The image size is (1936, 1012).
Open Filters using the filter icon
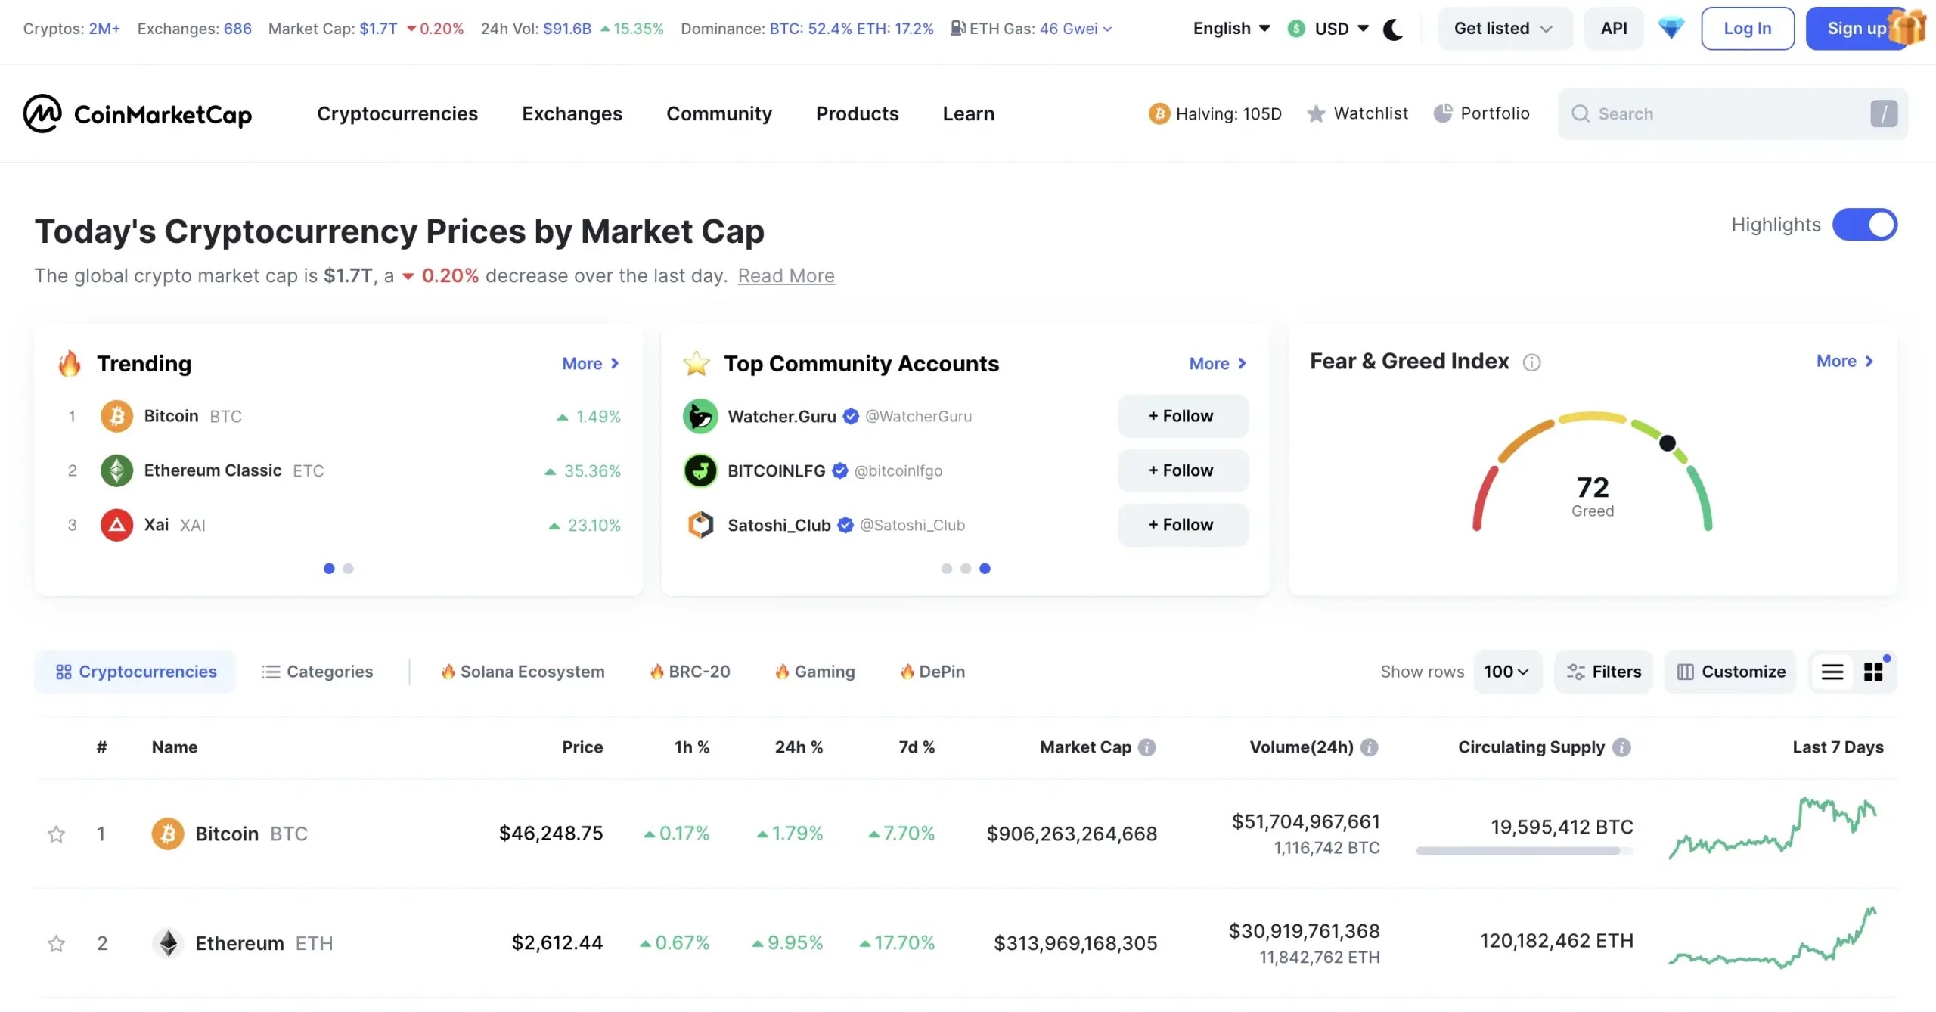1602,671
